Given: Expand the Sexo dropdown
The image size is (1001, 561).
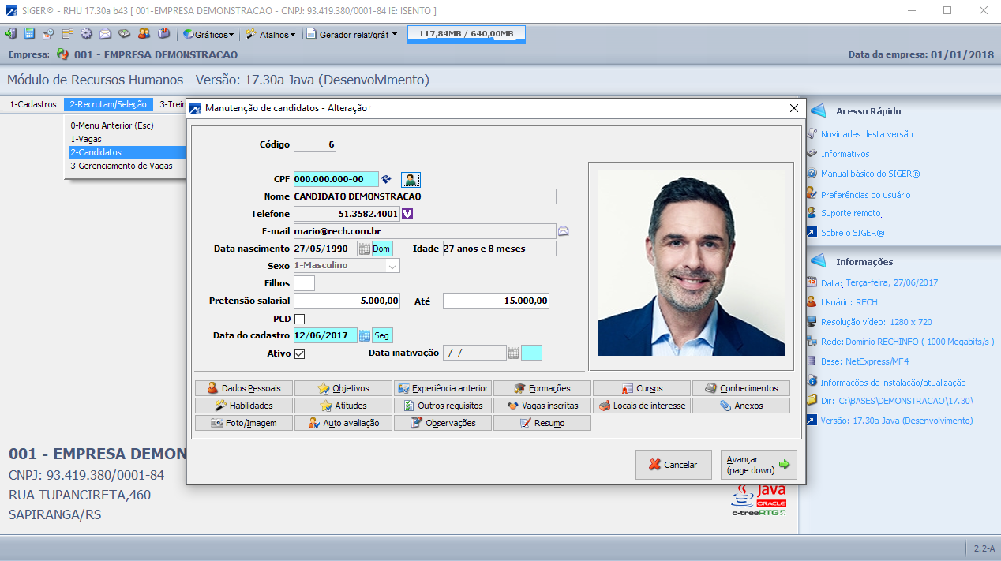Looking at the screenshot, I should coord(392,266).
